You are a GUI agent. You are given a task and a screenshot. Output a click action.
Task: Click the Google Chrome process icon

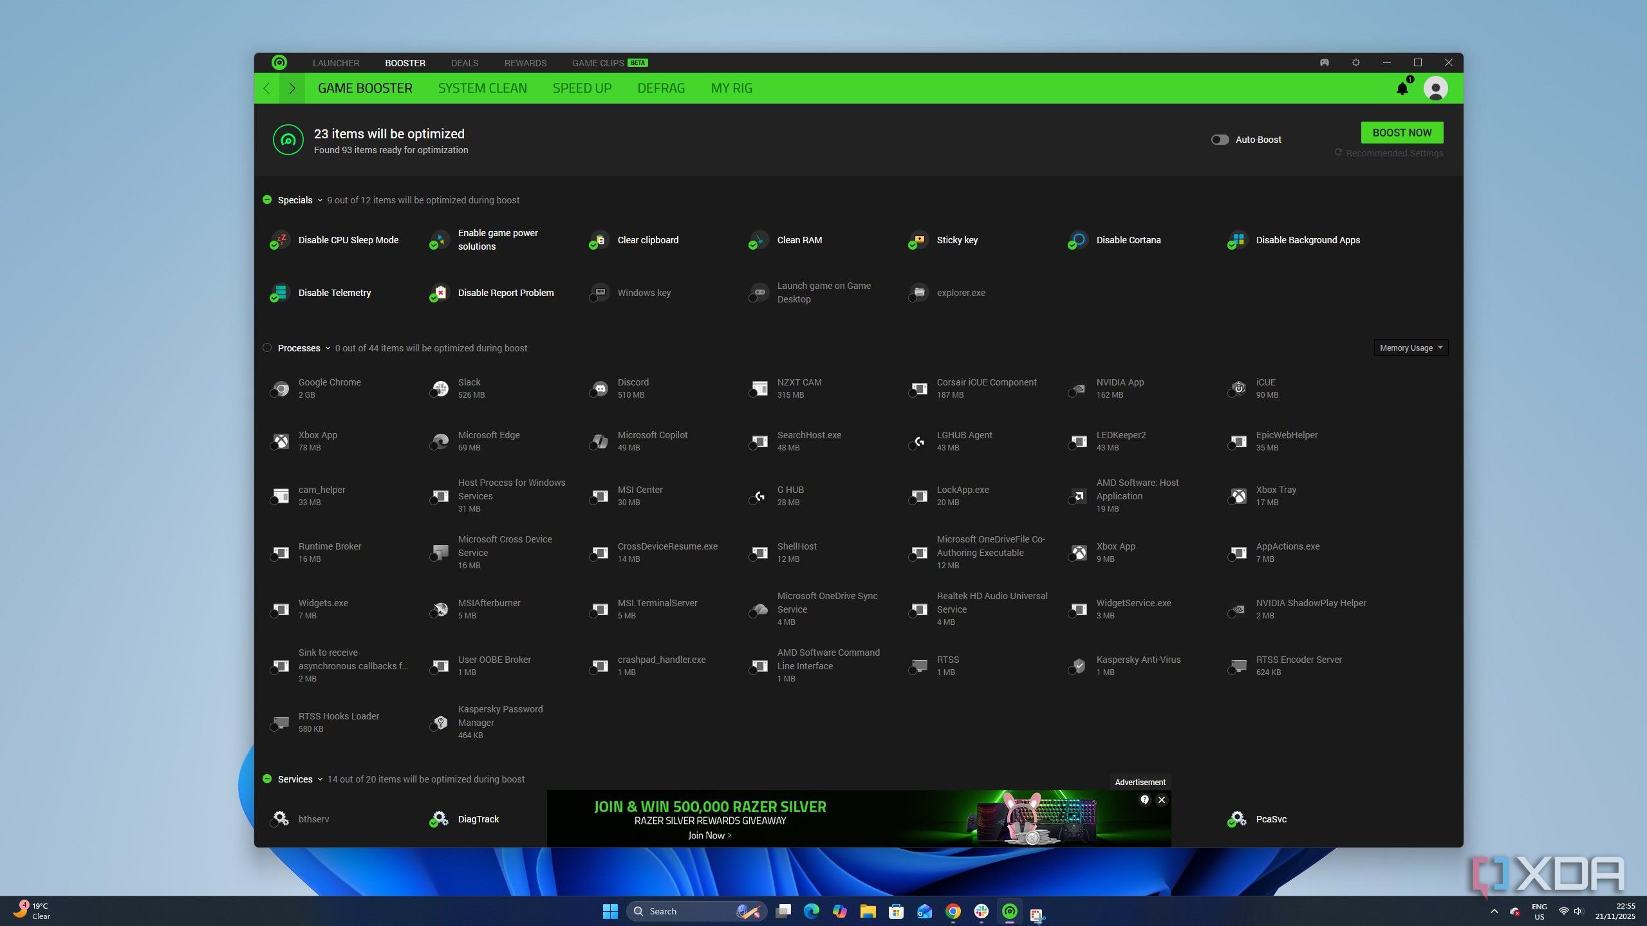click(281, 388)
